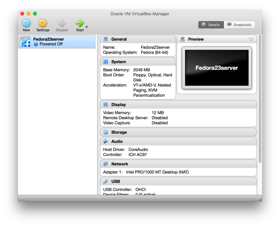Open the General settings header link
This screenshot has height=227, width=280.
coord(119,39)
